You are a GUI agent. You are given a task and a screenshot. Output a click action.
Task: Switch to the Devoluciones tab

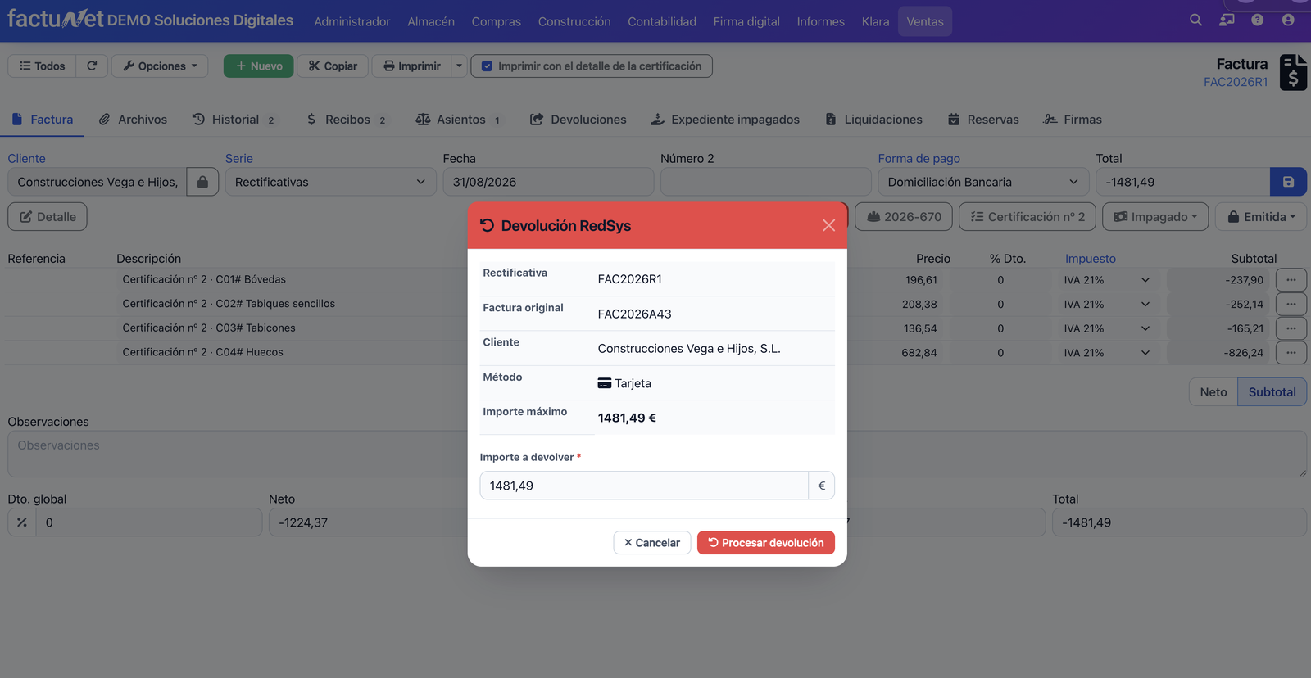coord(578,120)
